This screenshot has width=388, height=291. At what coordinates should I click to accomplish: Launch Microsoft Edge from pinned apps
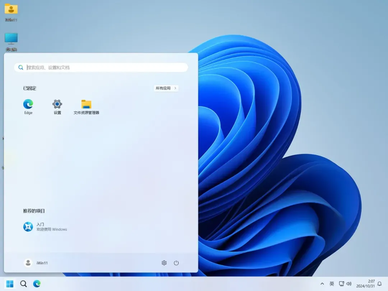(x=28, y=104)
